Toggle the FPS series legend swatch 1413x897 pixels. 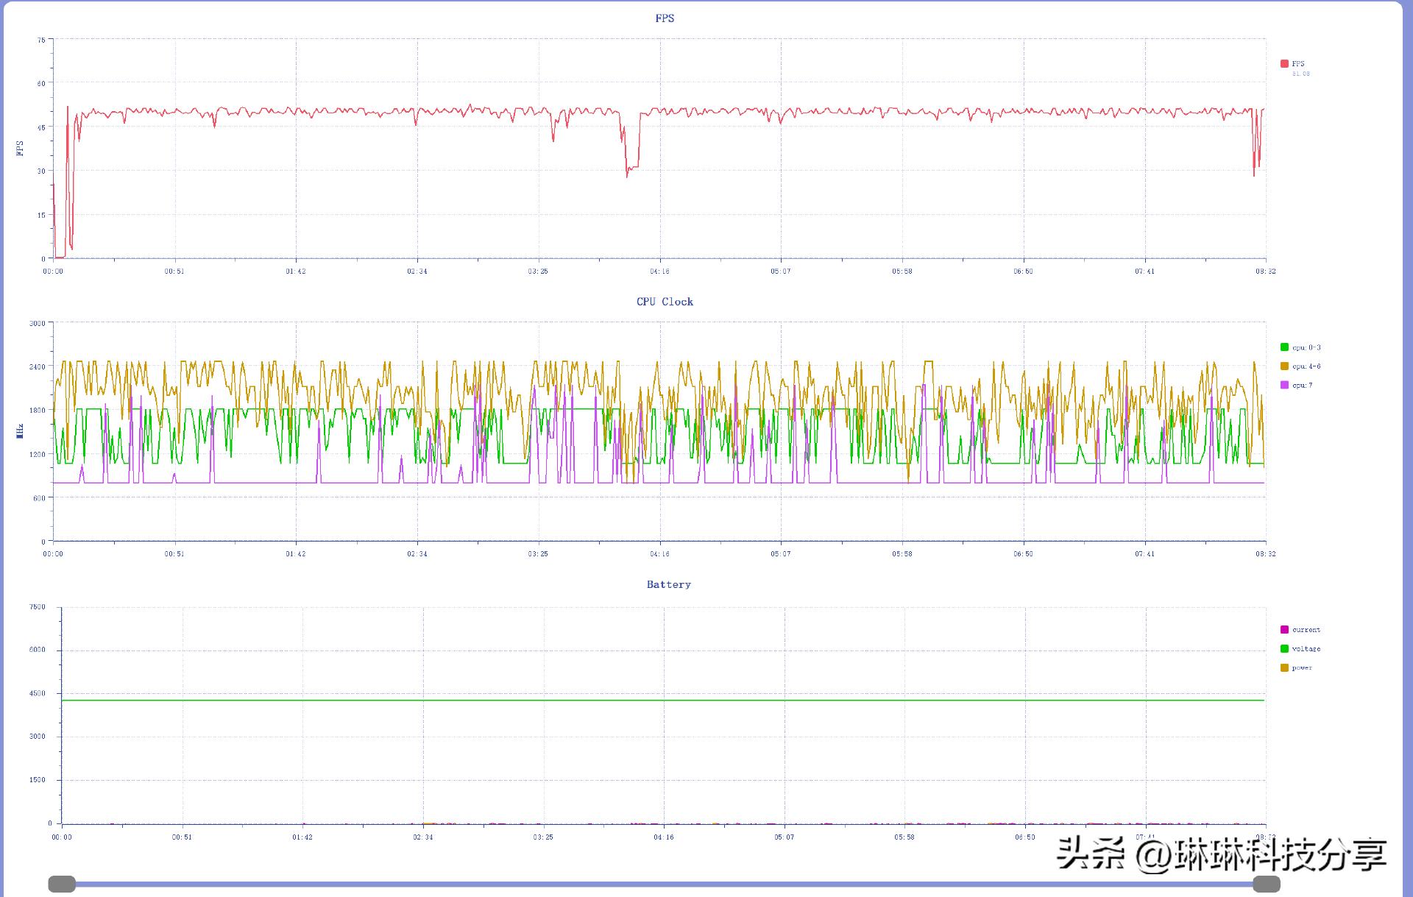(x=1284, y=64)
